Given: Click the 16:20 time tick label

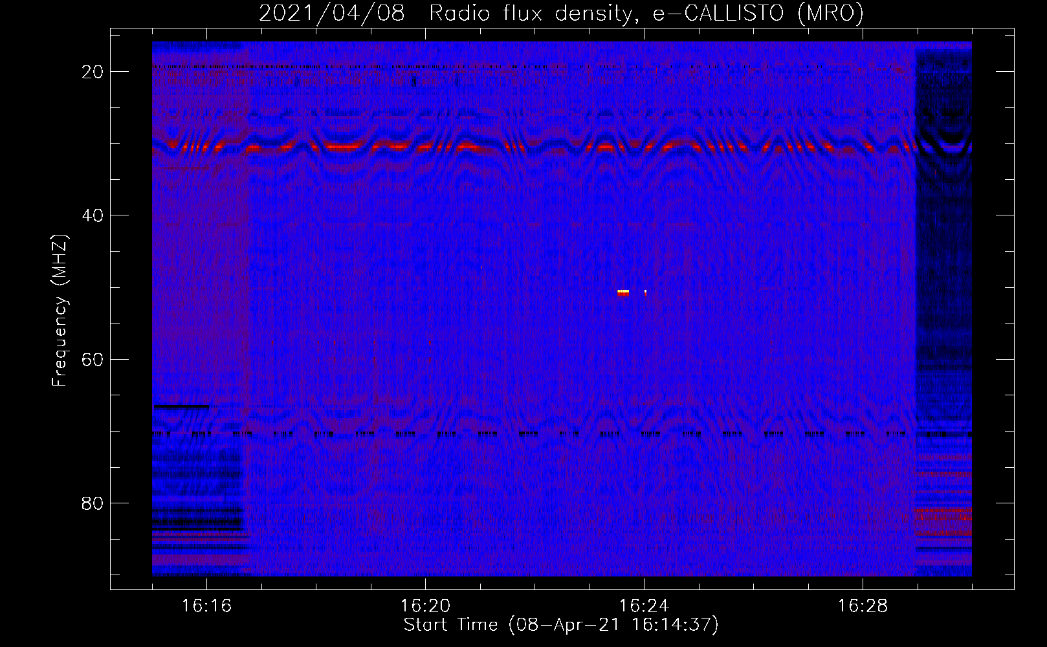Looking at the screenshot, I should point(425,606).
